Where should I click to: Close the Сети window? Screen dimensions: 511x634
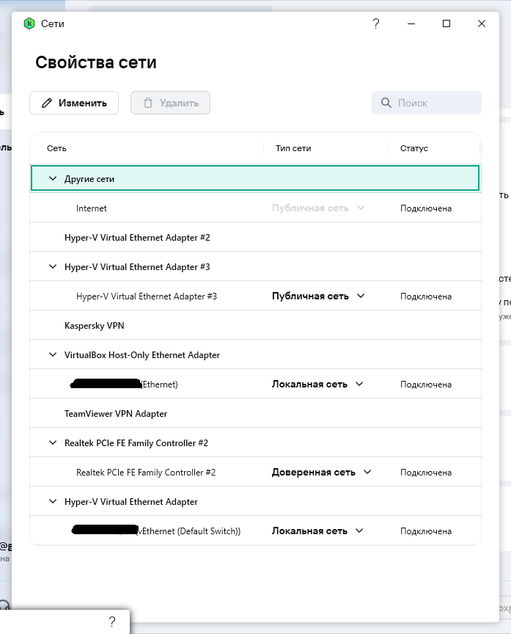point(482,24)
